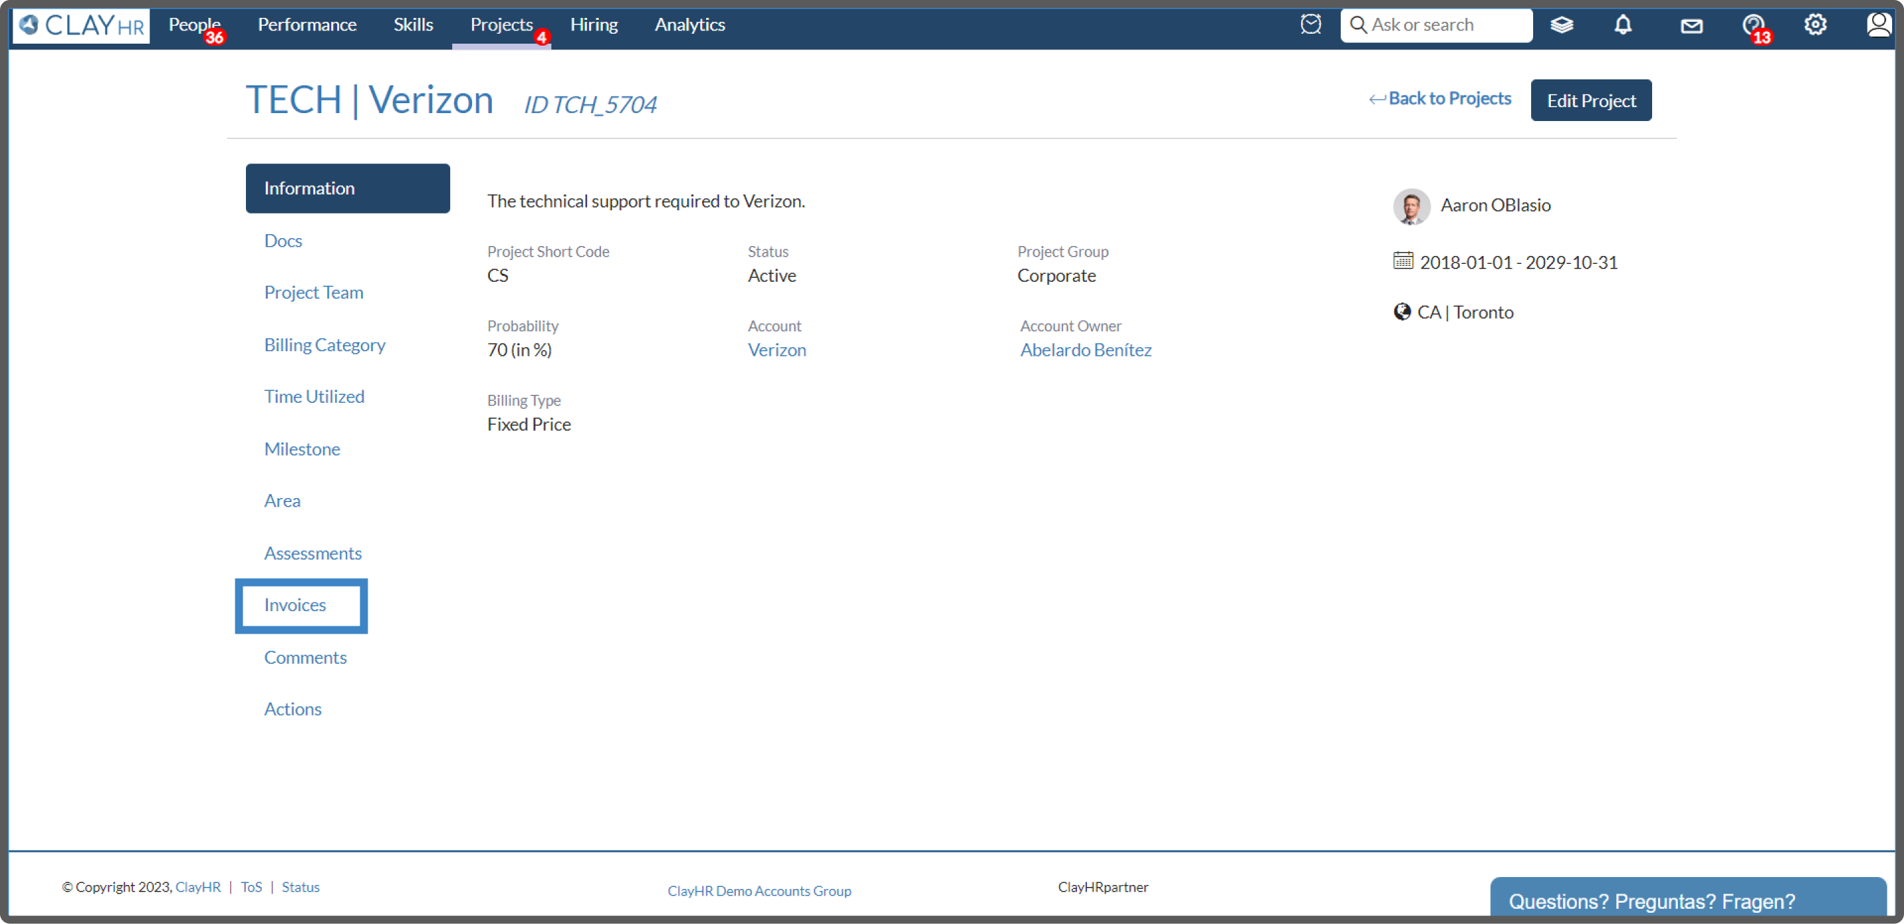Select the Area tab
This screenshot has width=1904, height=924.
(282, 501)
